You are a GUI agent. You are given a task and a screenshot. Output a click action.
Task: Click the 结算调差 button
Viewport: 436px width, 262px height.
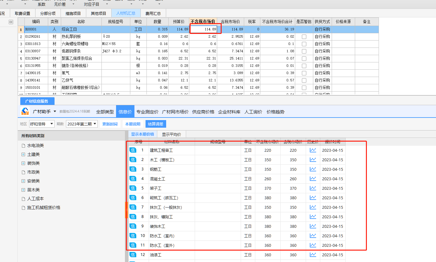click(x=156, y=124)
